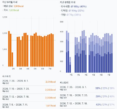Open calorie history row 2026. 7. 26. - 2026. 8. 1.

[29, 82]
